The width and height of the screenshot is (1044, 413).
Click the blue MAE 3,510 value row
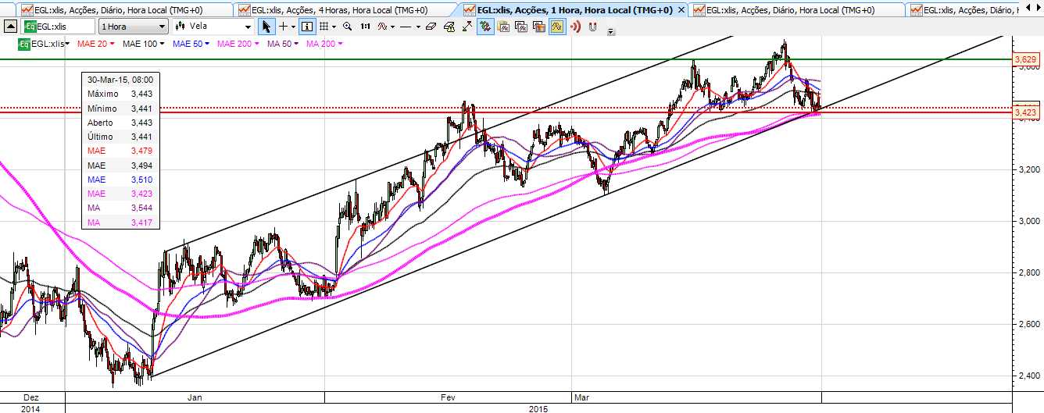coord(120,180)
